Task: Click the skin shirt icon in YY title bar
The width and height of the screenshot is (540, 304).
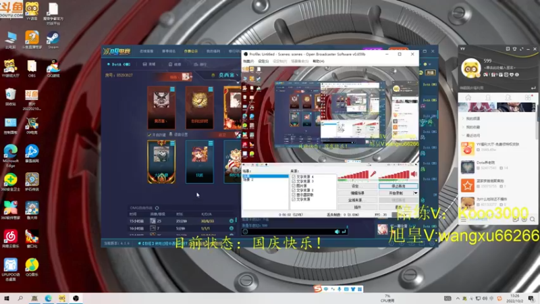Action: (x=514, y=49)
